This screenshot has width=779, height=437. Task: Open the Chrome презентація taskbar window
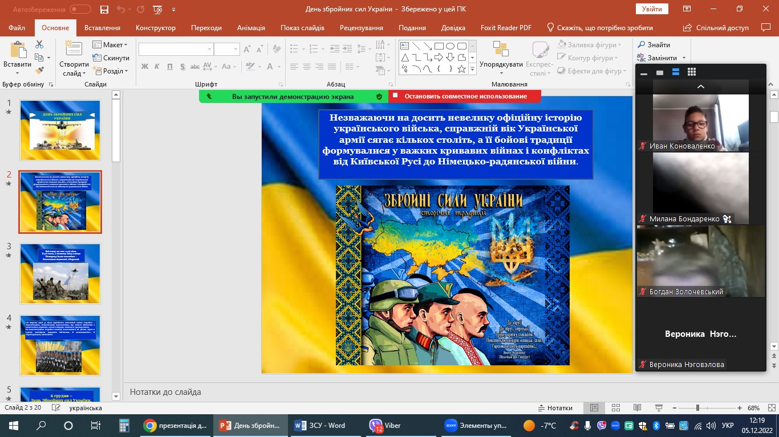point(176,426)
